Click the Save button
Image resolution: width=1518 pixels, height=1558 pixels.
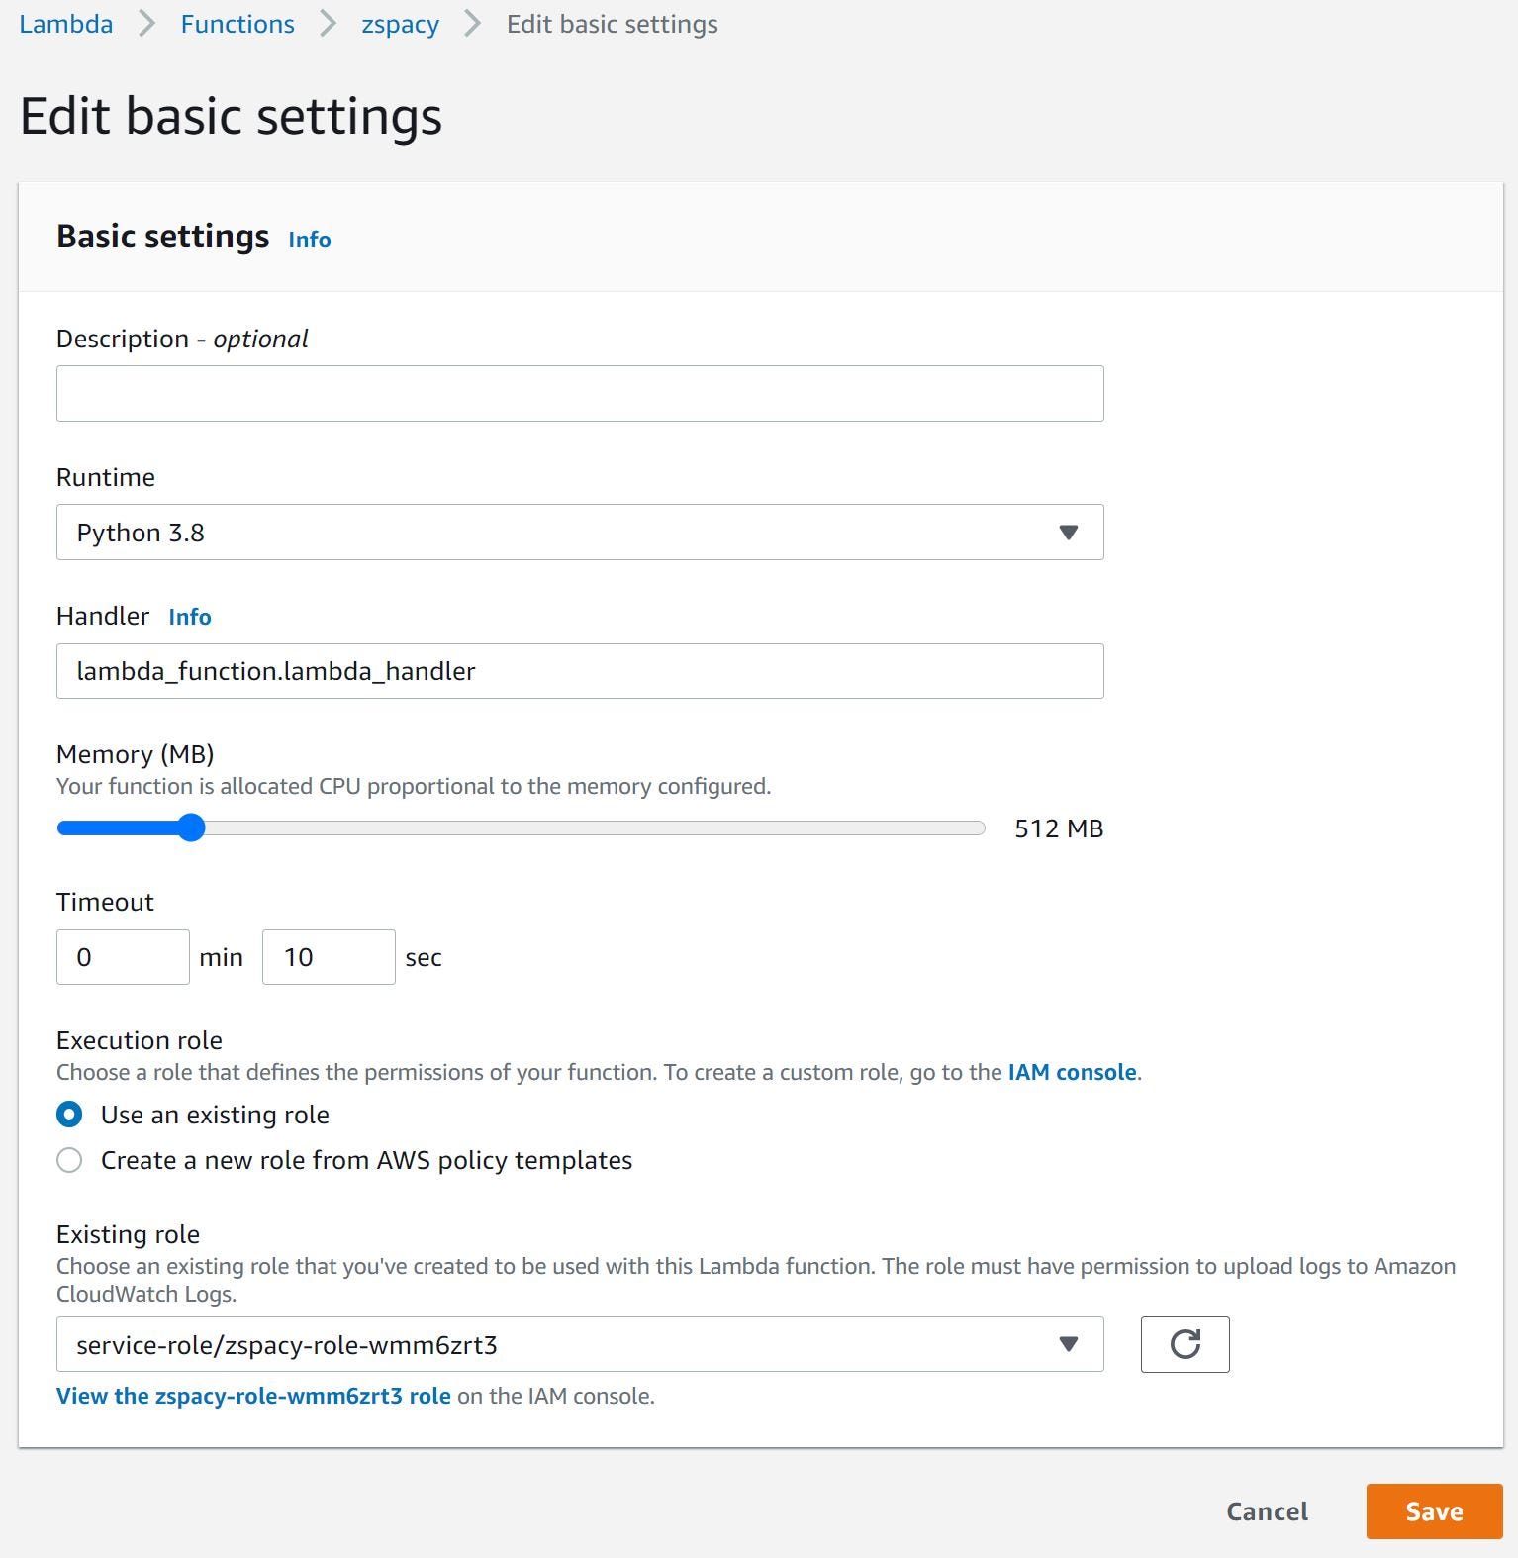pos(1434,1511)
